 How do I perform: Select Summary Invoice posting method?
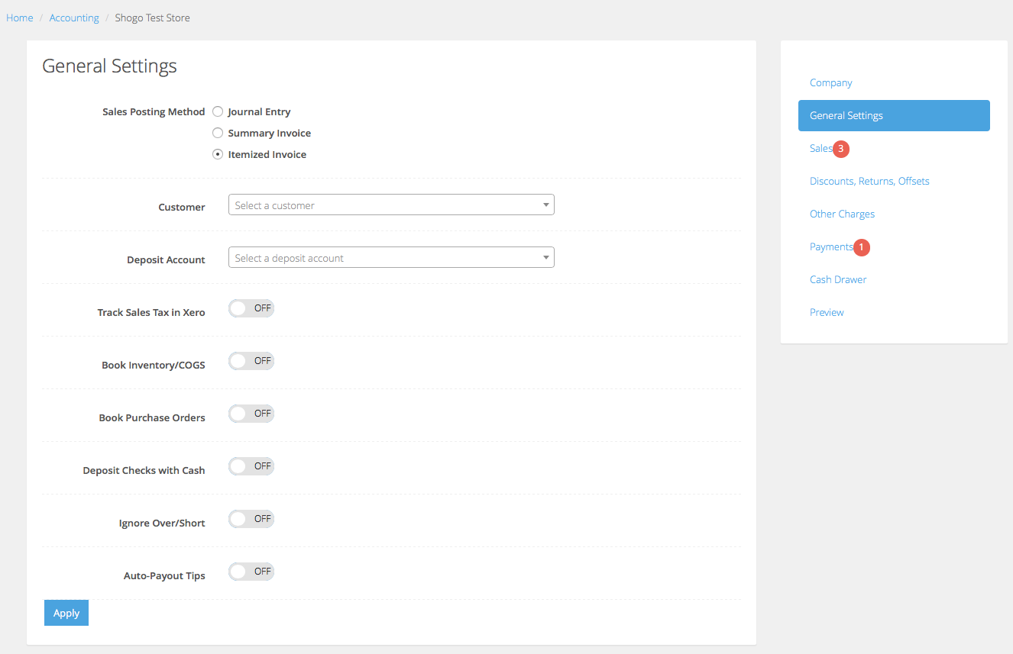point(218,133)
